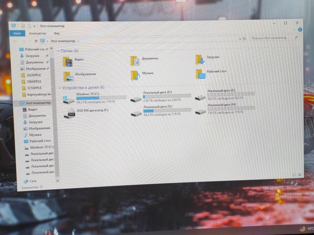Open the Видео folder icon in Папки
314x235 pixels.
(x=68, y=62)
